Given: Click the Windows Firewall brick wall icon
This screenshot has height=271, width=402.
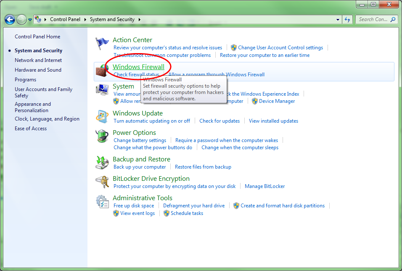Looking at the screenshot, I should tap(102, 70).
